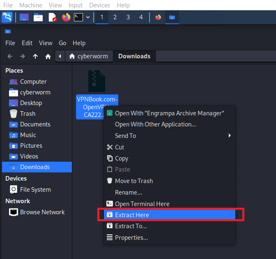Click the back navigation arrow

tap(10, 56)
